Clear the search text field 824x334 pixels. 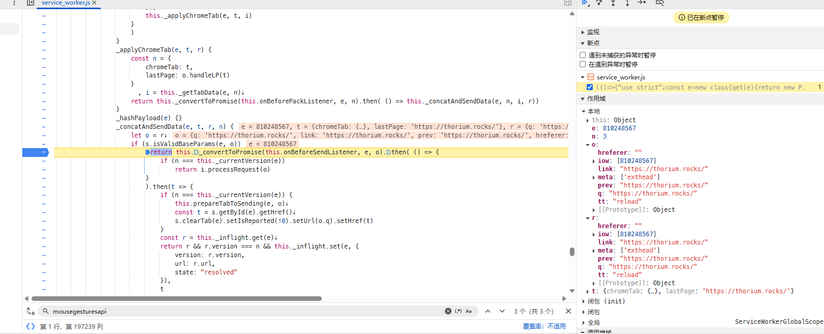pos(448,311)
